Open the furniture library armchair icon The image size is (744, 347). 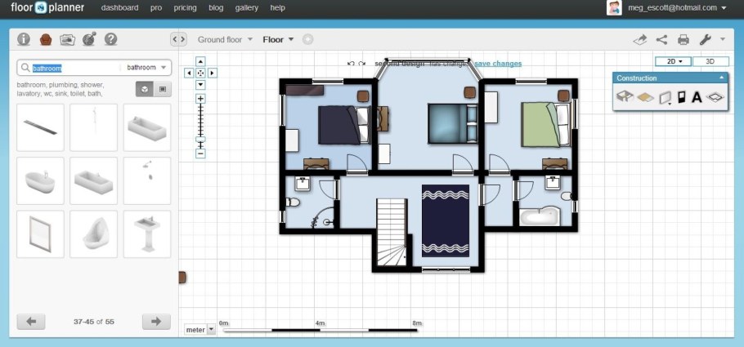[x=46, y=39]
